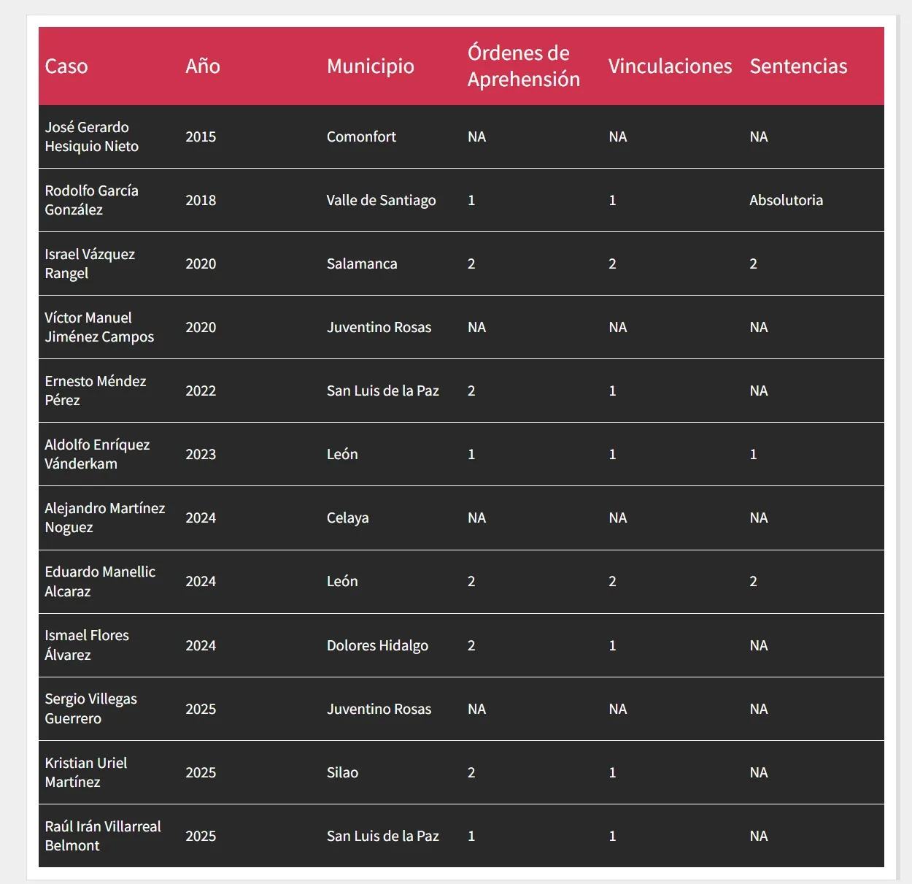The height and width of the screenshot is (884, 912).
Task: Select Víctor Manuel Jiménez Campos row
Action: pyautogui.click(x=461, y=327)
